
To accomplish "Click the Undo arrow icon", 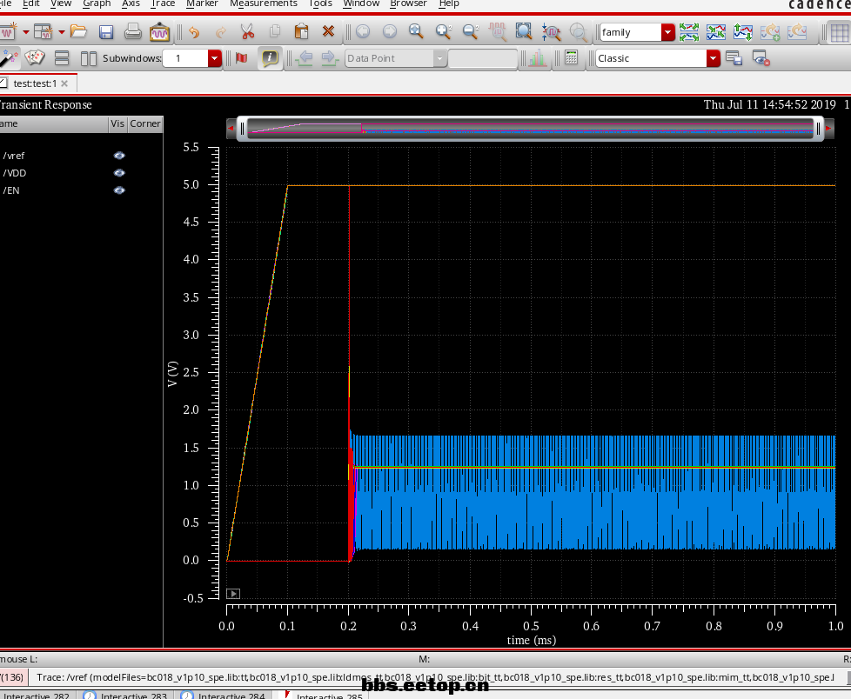I will [193, 32].
